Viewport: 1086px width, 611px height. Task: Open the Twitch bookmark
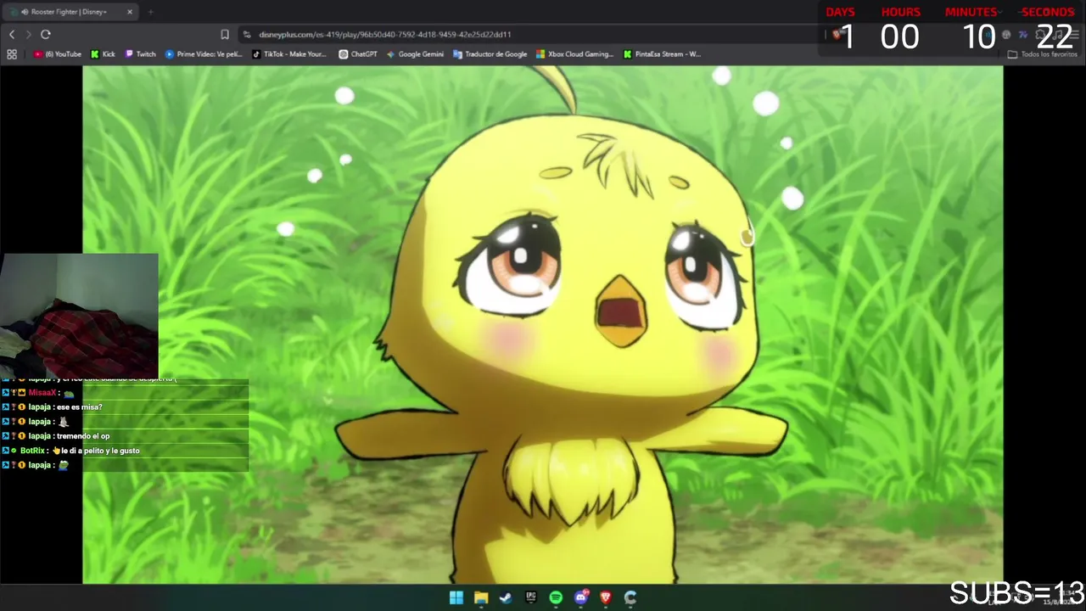tap(141, 54)
